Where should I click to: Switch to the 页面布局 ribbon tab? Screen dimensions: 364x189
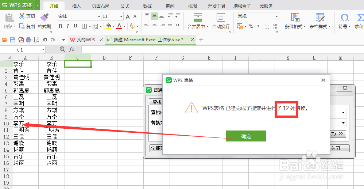[101, 6]
